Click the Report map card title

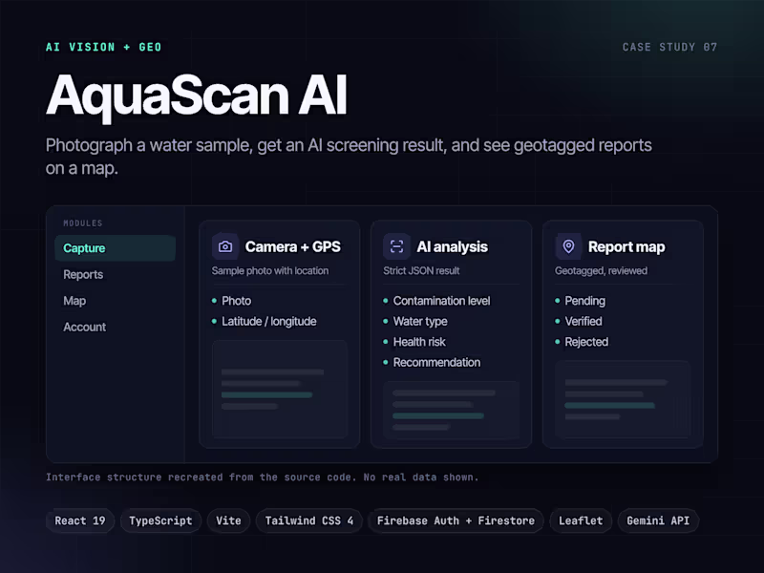626,246
